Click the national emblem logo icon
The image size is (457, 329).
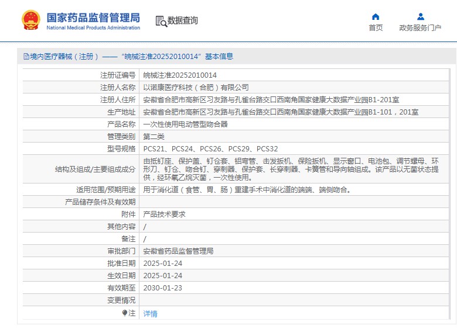31,20
